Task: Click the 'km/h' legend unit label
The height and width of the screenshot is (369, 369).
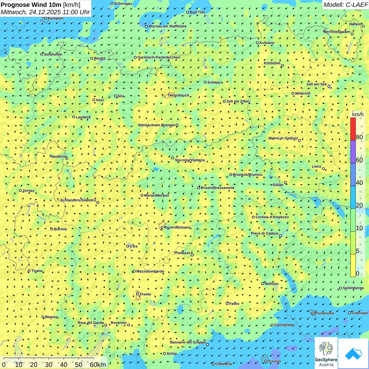Action: click(358, 114)
